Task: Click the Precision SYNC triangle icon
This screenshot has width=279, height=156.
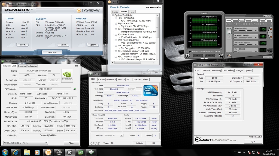Action: click(229, 56)
